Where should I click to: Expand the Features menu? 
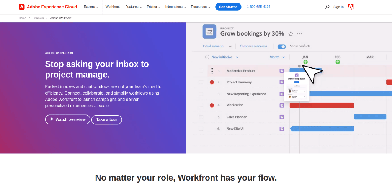pos(134,7)
